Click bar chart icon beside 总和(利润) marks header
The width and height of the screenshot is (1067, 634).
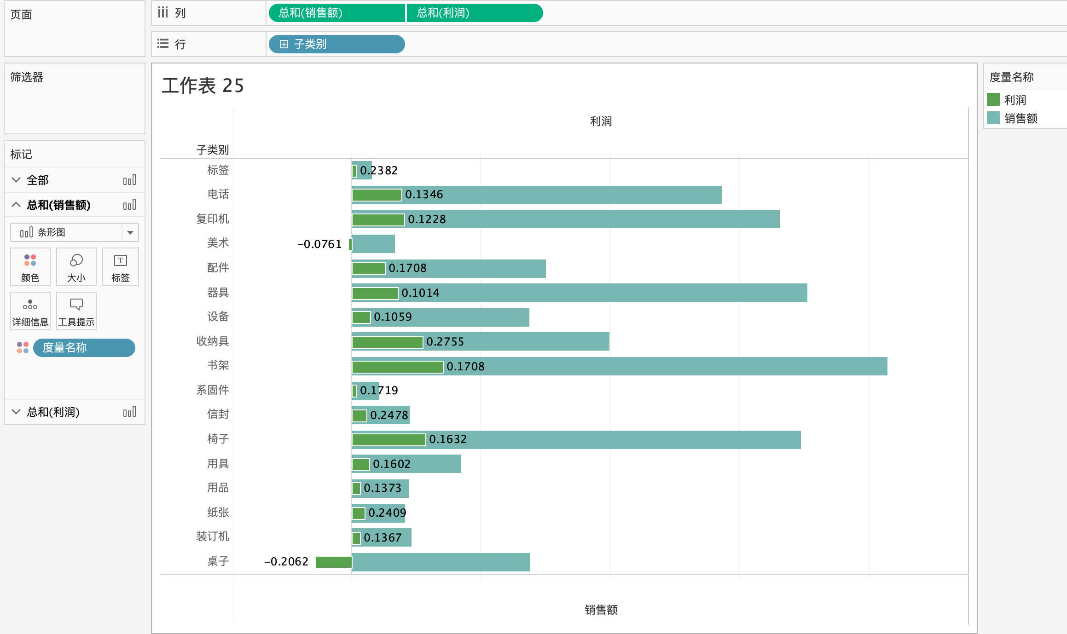[x=129, y=412]
